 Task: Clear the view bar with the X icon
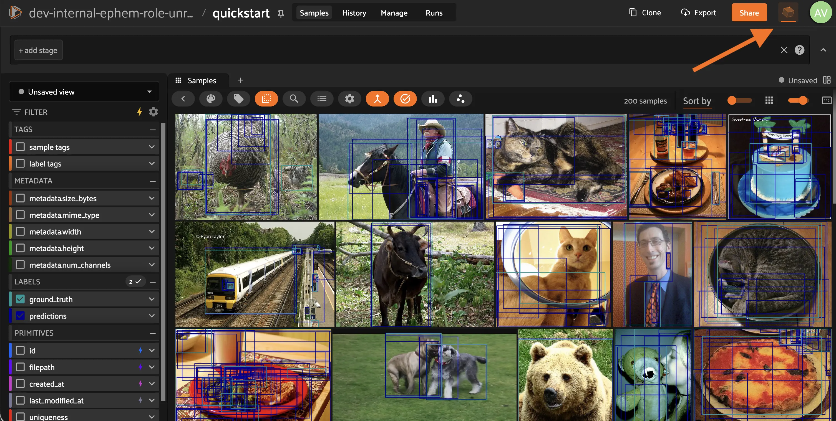(784, 50)
